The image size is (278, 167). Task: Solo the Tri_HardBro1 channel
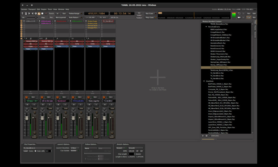pyautogui.click(x=112, y=105)
